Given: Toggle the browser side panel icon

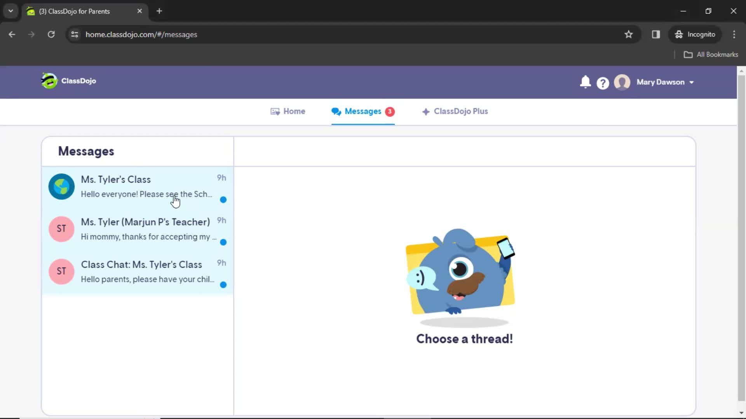Looking at the screenshot, I should point(656,35).
